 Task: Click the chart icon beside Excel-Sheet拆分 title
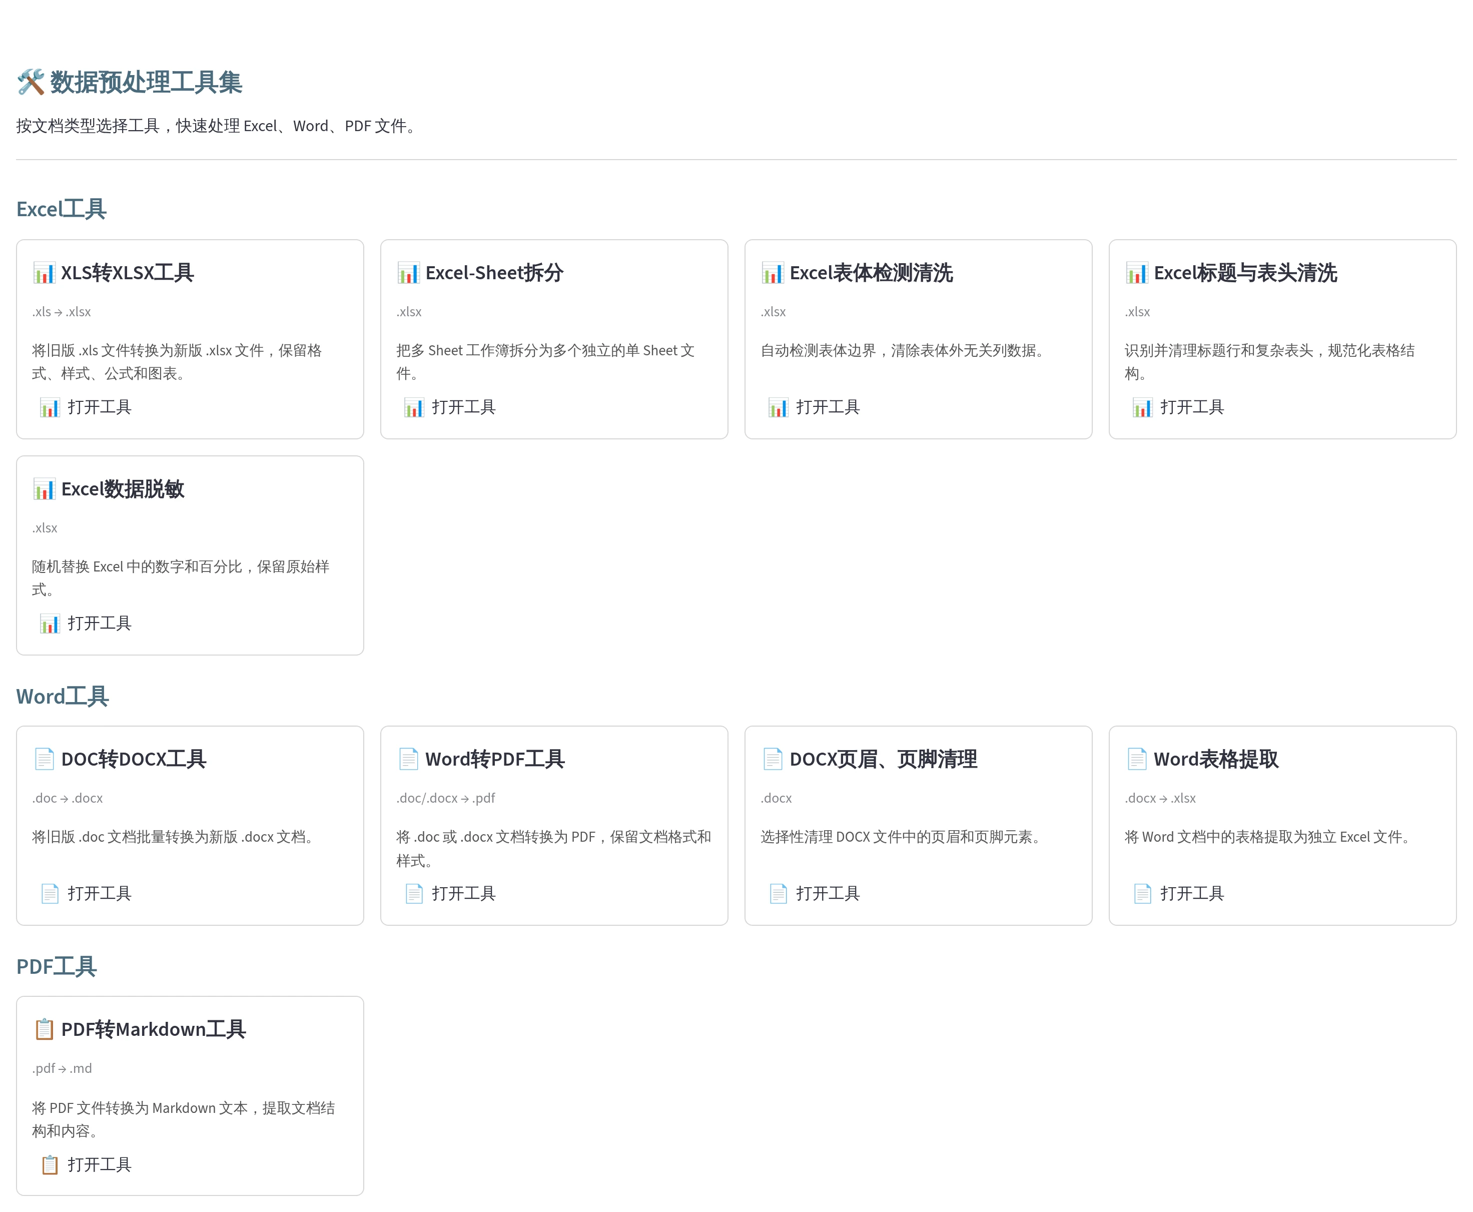click(x=408, y=273)
